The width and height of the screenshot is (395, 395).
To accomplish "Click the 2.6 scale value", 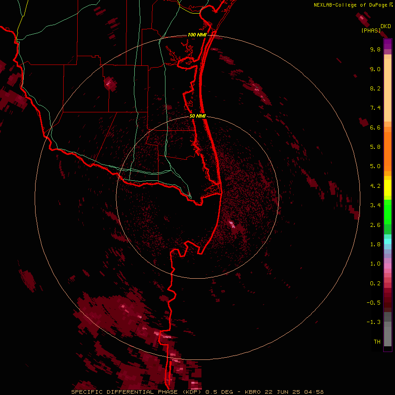I will point(375,225).
